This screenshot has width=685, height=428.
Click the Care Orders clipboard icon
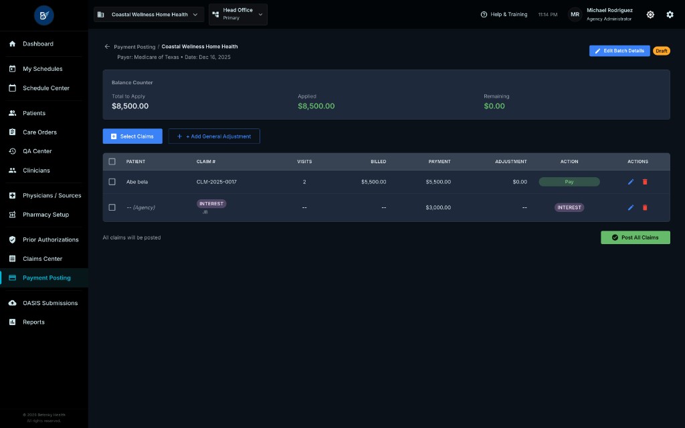pos(12,132)
